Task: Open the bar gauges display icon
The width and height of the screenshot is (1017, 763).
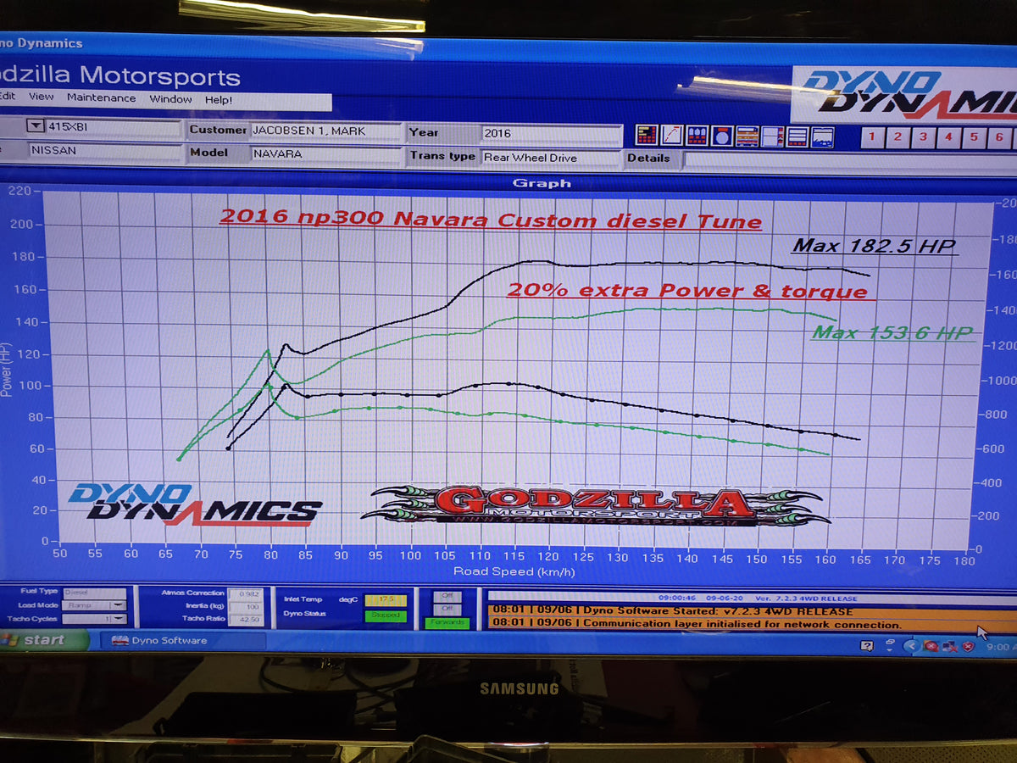Action: (x=697, y=135)
